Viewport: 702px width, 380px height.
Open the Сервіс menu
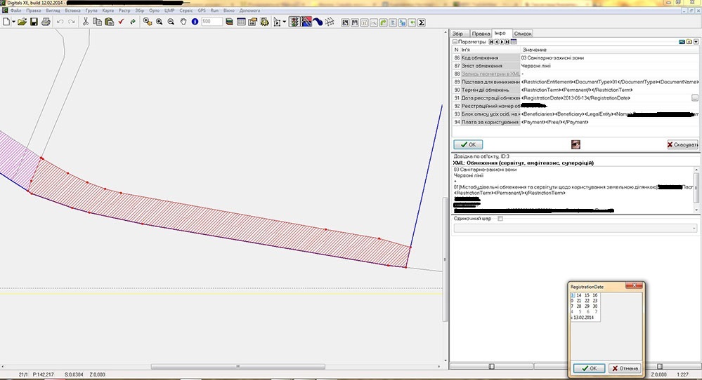point(186,11)
